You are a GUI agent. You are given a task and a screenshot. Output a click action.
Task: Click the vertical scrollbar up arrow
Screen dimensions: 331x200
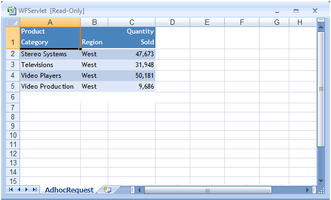pos(321,27)
